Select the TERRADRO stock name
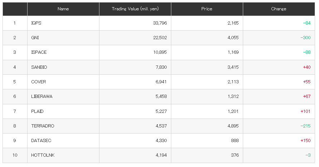 (43, 126)
